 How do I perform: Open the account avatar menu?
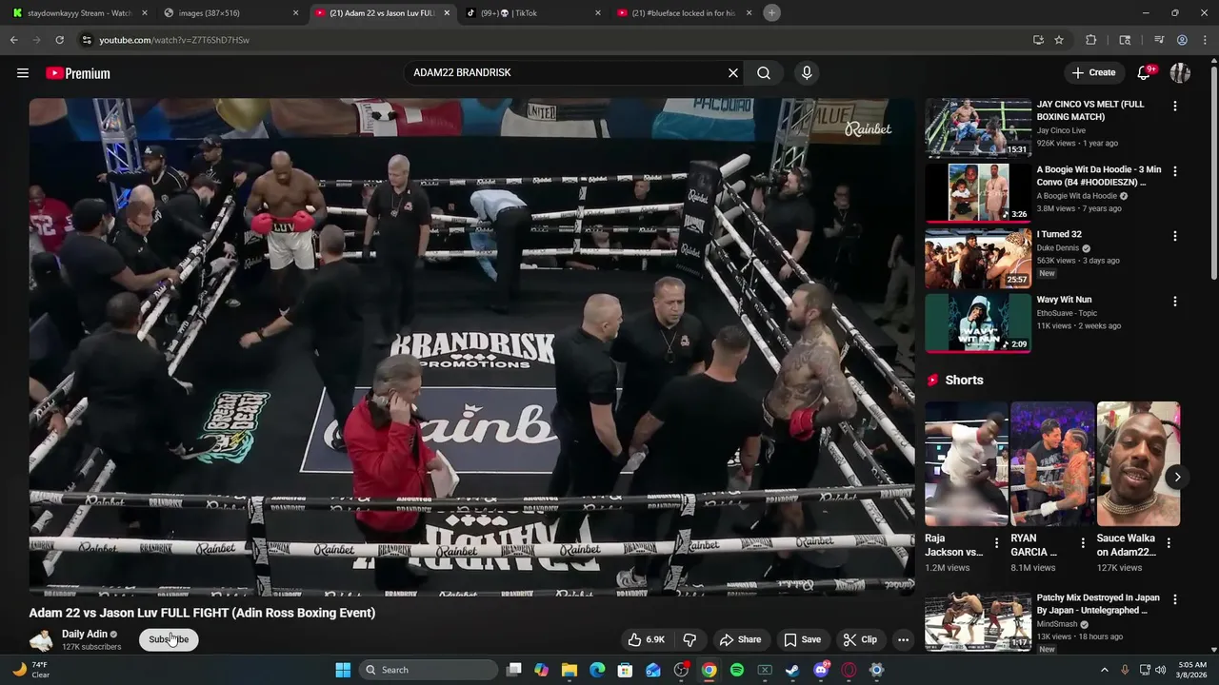(1180, 73)
